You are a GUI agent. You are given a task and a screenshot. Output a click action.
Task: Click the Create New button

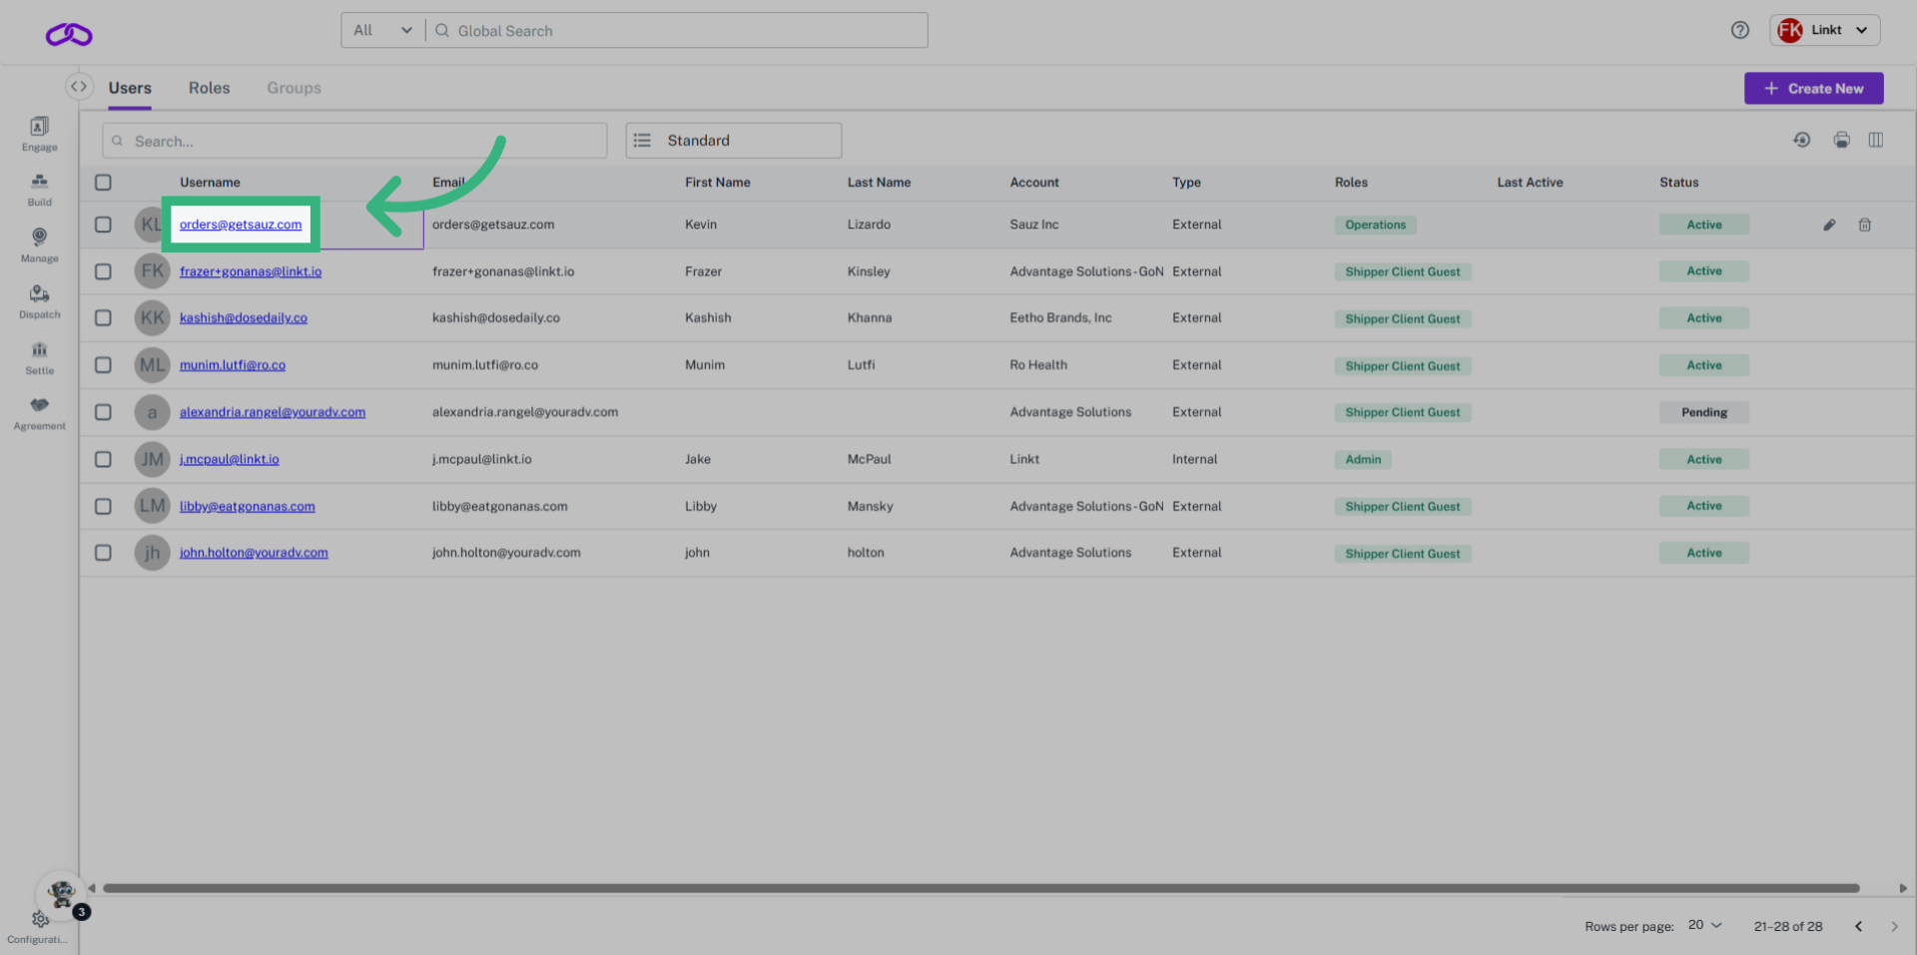pyautogui.click(x=1813, y=89)
